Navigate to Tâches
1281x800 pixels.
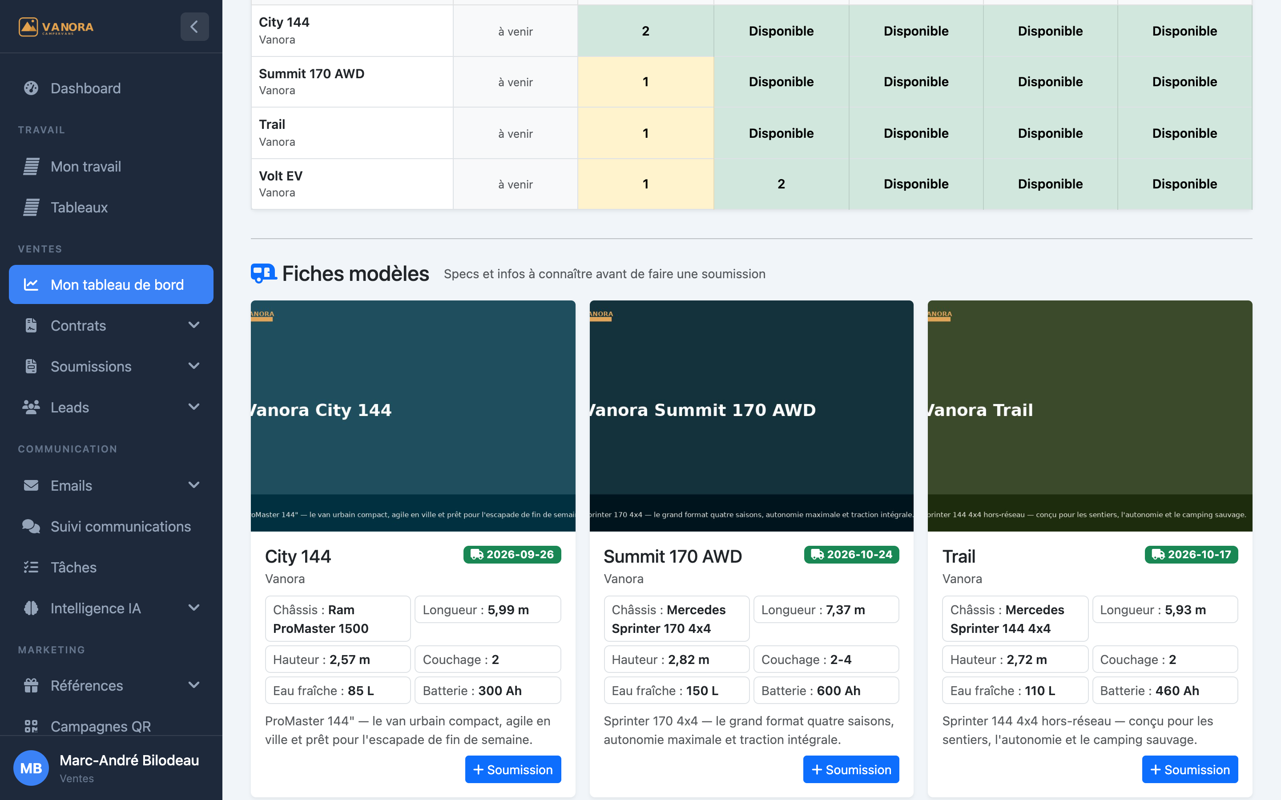(111, 567)
